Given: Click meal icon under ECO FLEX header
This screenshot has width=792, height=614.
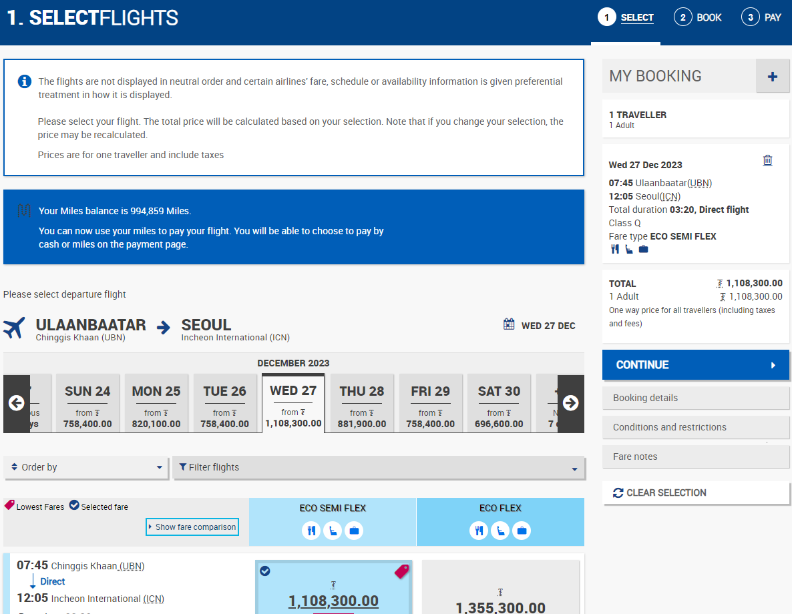Looking at the screenshot, I should 479,531.
